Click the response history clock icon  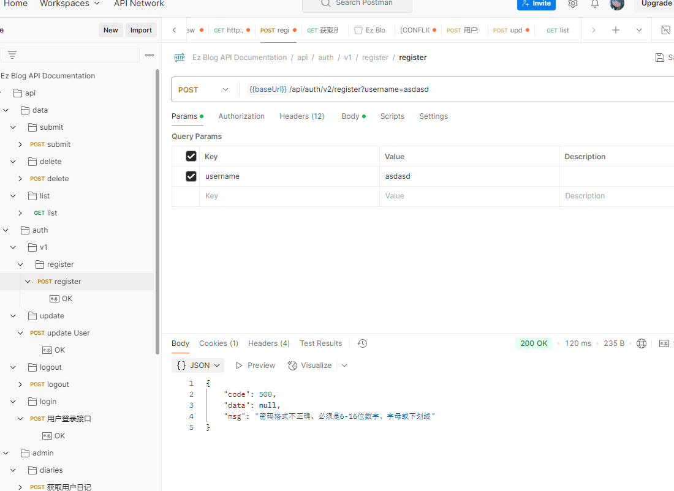[362, 343]
